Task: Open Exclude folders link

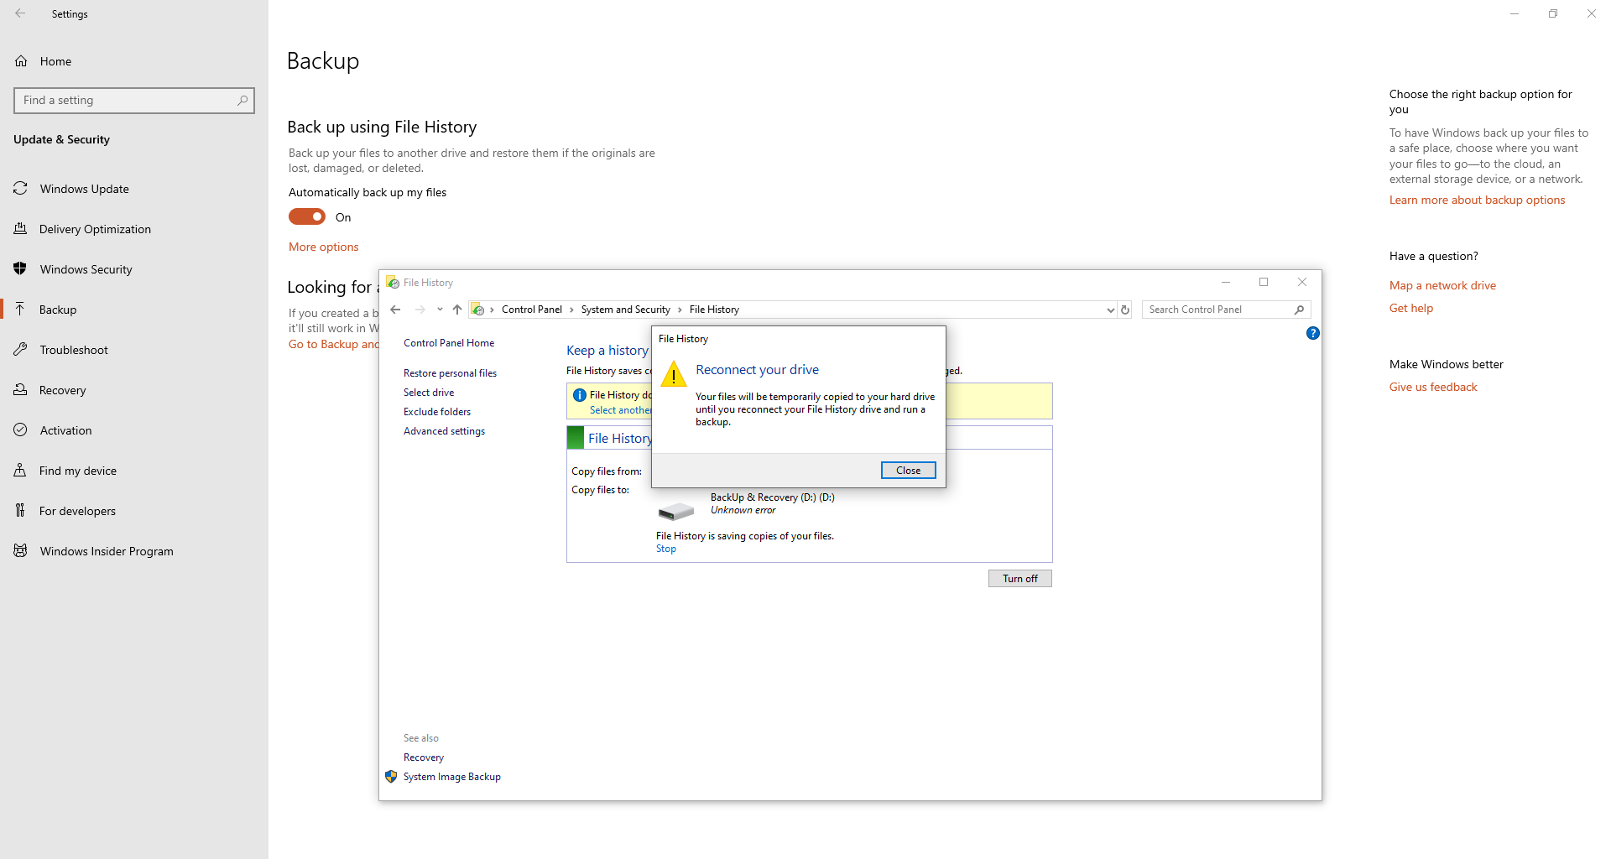Action: [437, 412]
